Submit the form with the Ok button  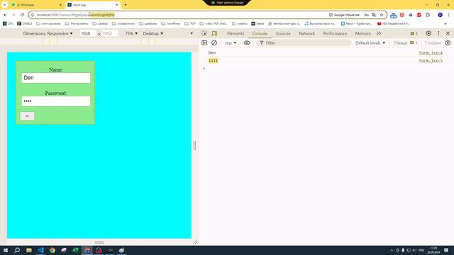click(x=27, y=116)
